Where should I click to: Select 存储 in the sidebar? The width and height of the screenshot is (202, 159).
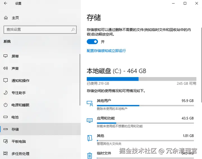click(40, 129)
